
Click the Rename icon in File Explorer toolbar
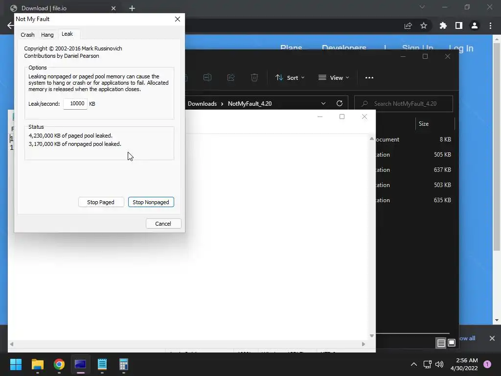tap(207, 78)
